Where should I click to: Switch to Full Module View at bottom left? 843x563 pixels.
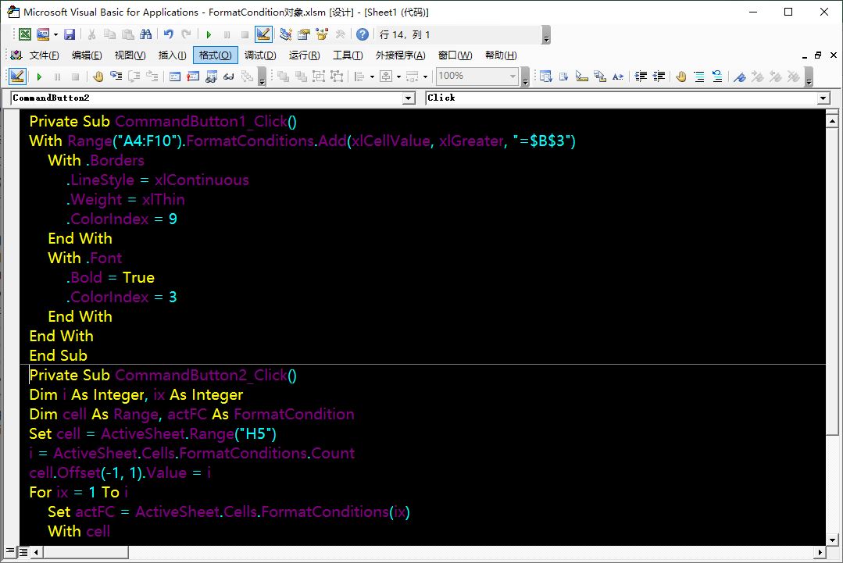click(x=23, y=552)
